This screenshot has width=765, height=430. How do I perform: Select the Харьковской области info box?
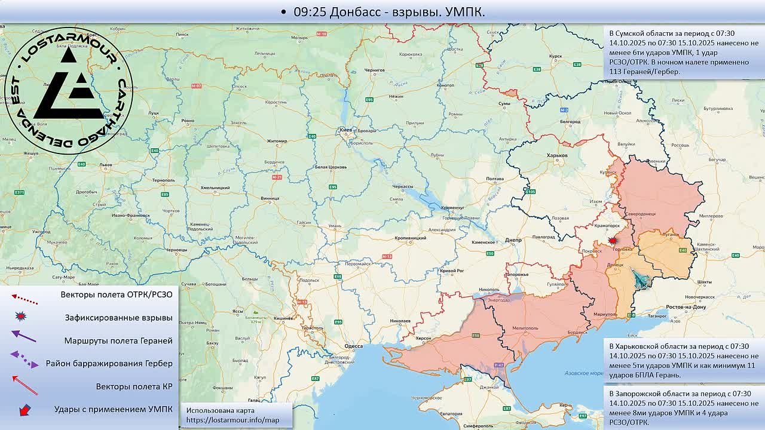click(x=683, y=361)
